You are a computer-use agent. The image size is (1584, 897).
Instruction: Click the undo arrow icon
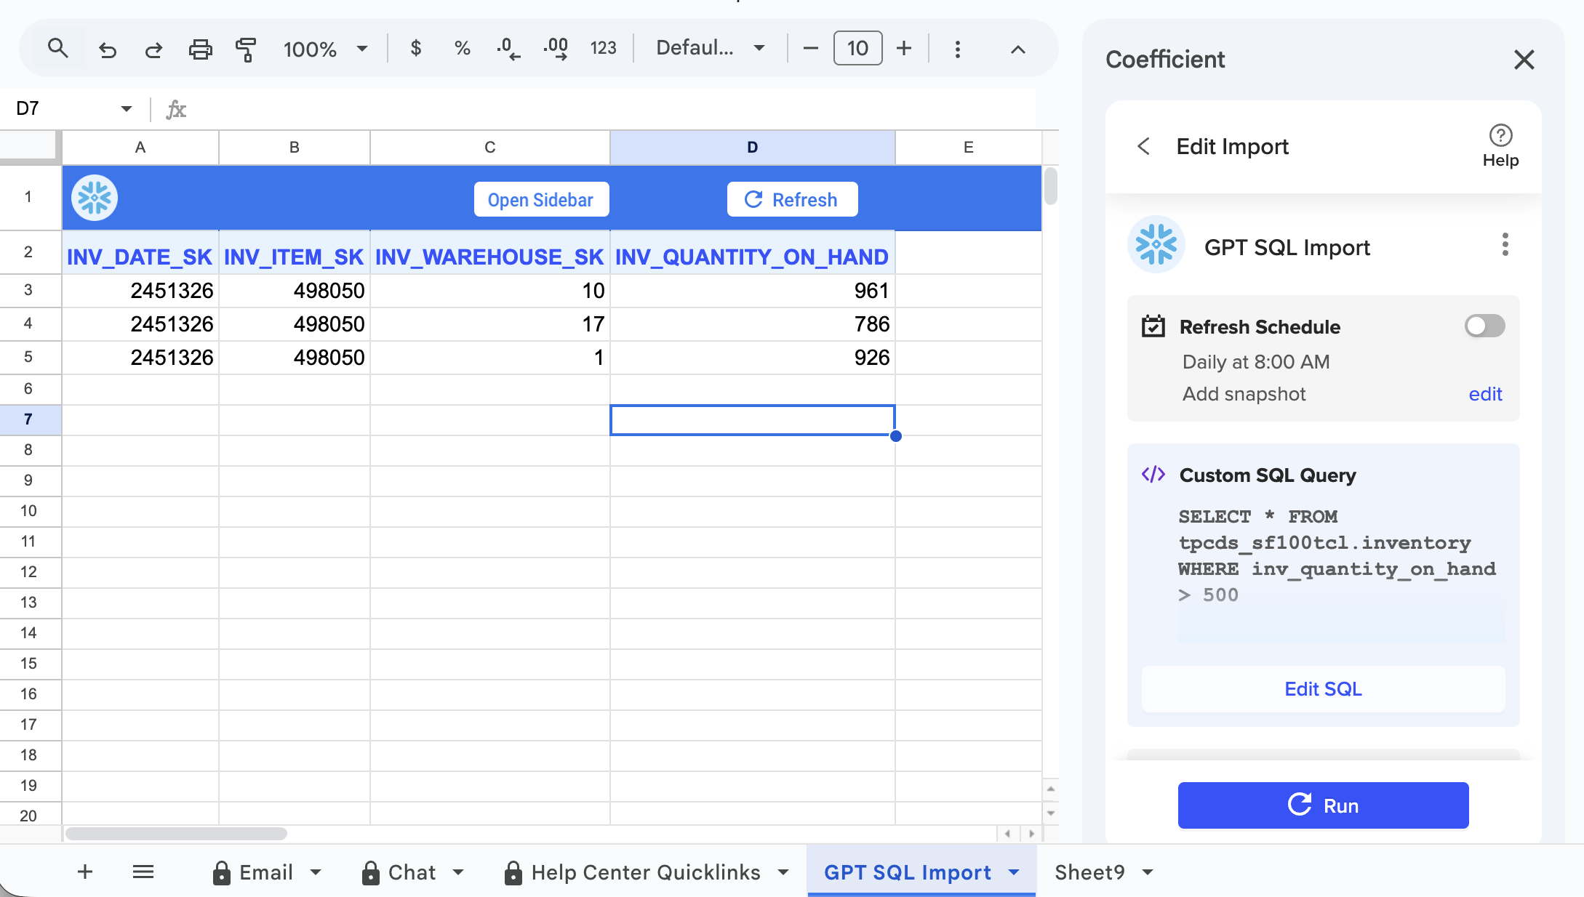click(108, 49)
